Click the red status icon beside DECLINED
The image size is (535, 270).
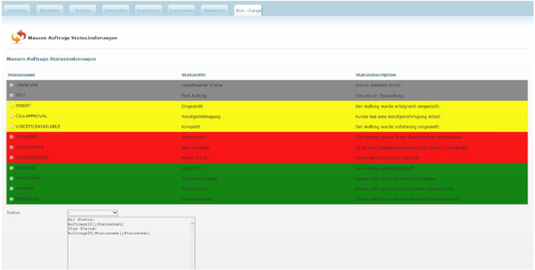click(11, 137)
